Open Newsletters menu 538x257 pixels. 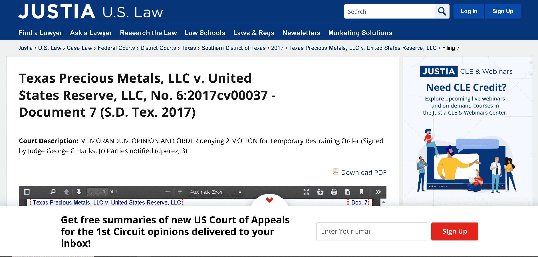click(x=301, y=33)
